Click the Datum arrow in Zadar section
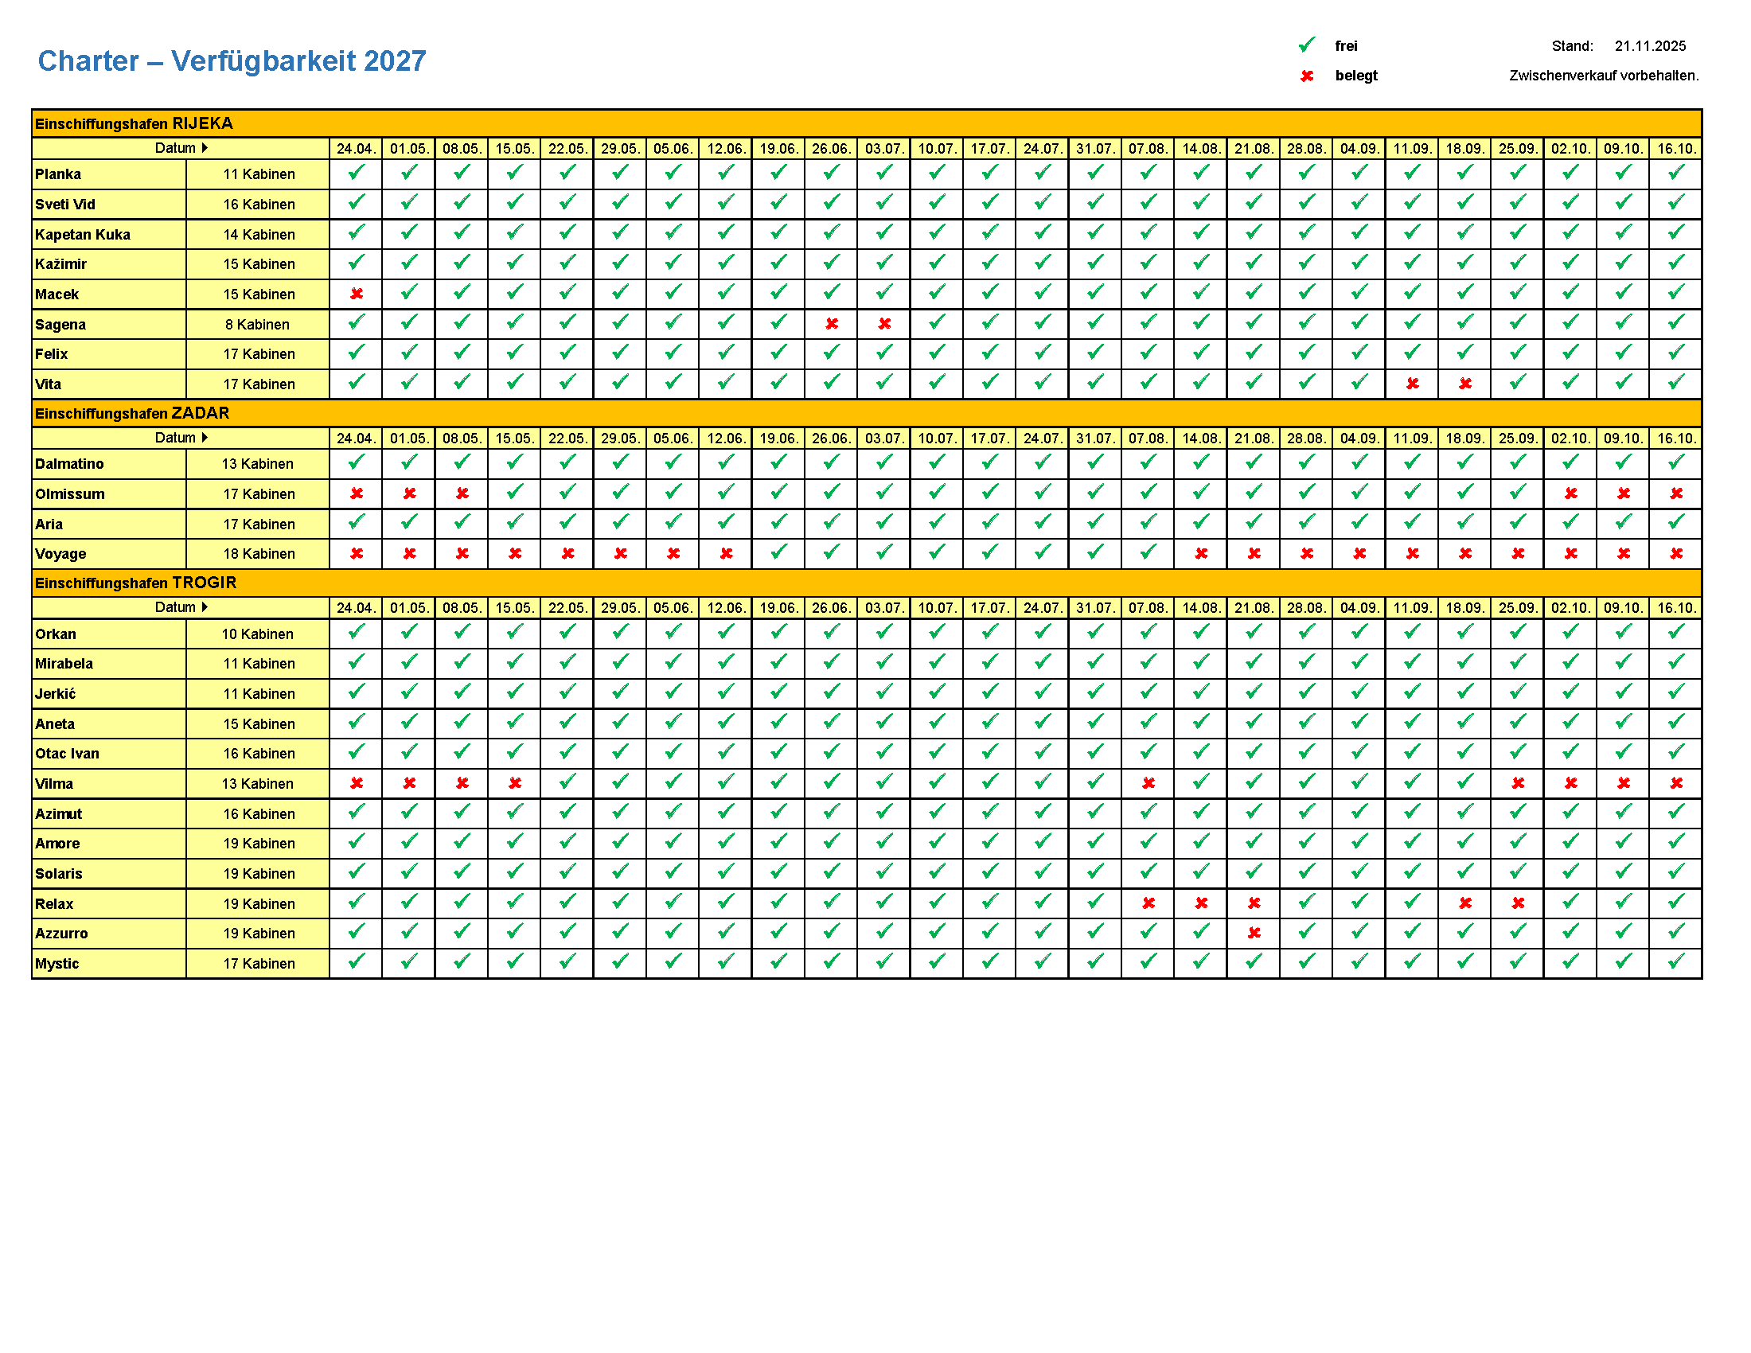 205,438
